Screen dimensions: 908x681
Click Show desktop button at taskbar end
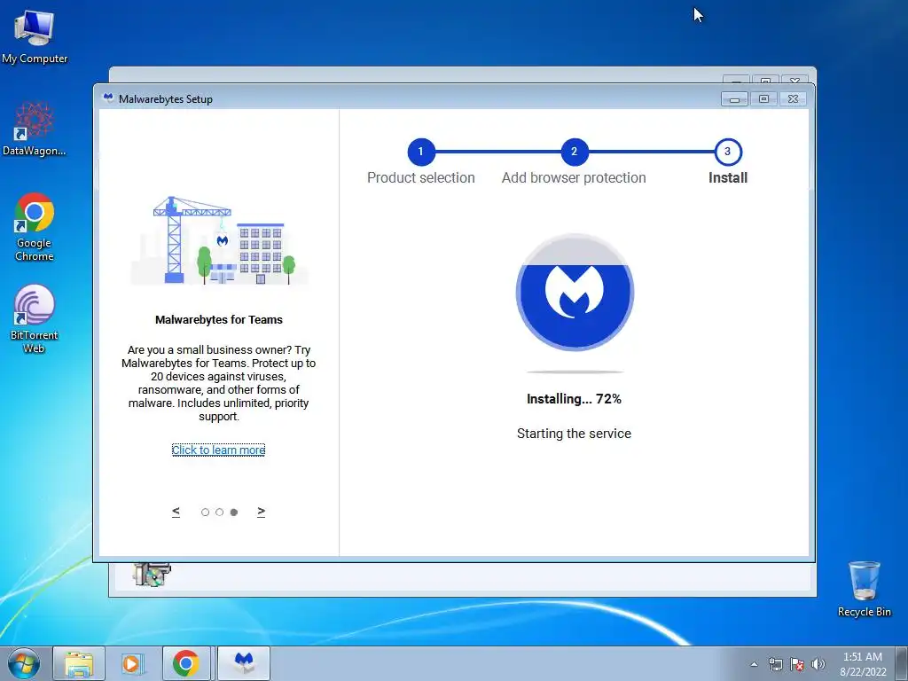point(902,663)
